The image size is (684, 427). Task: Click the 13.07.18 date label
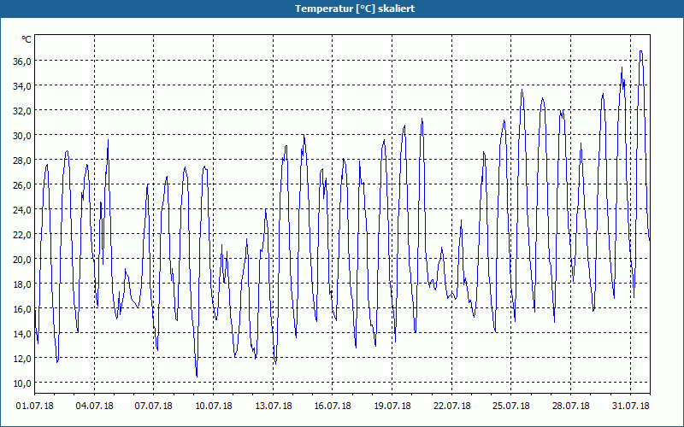273,407
